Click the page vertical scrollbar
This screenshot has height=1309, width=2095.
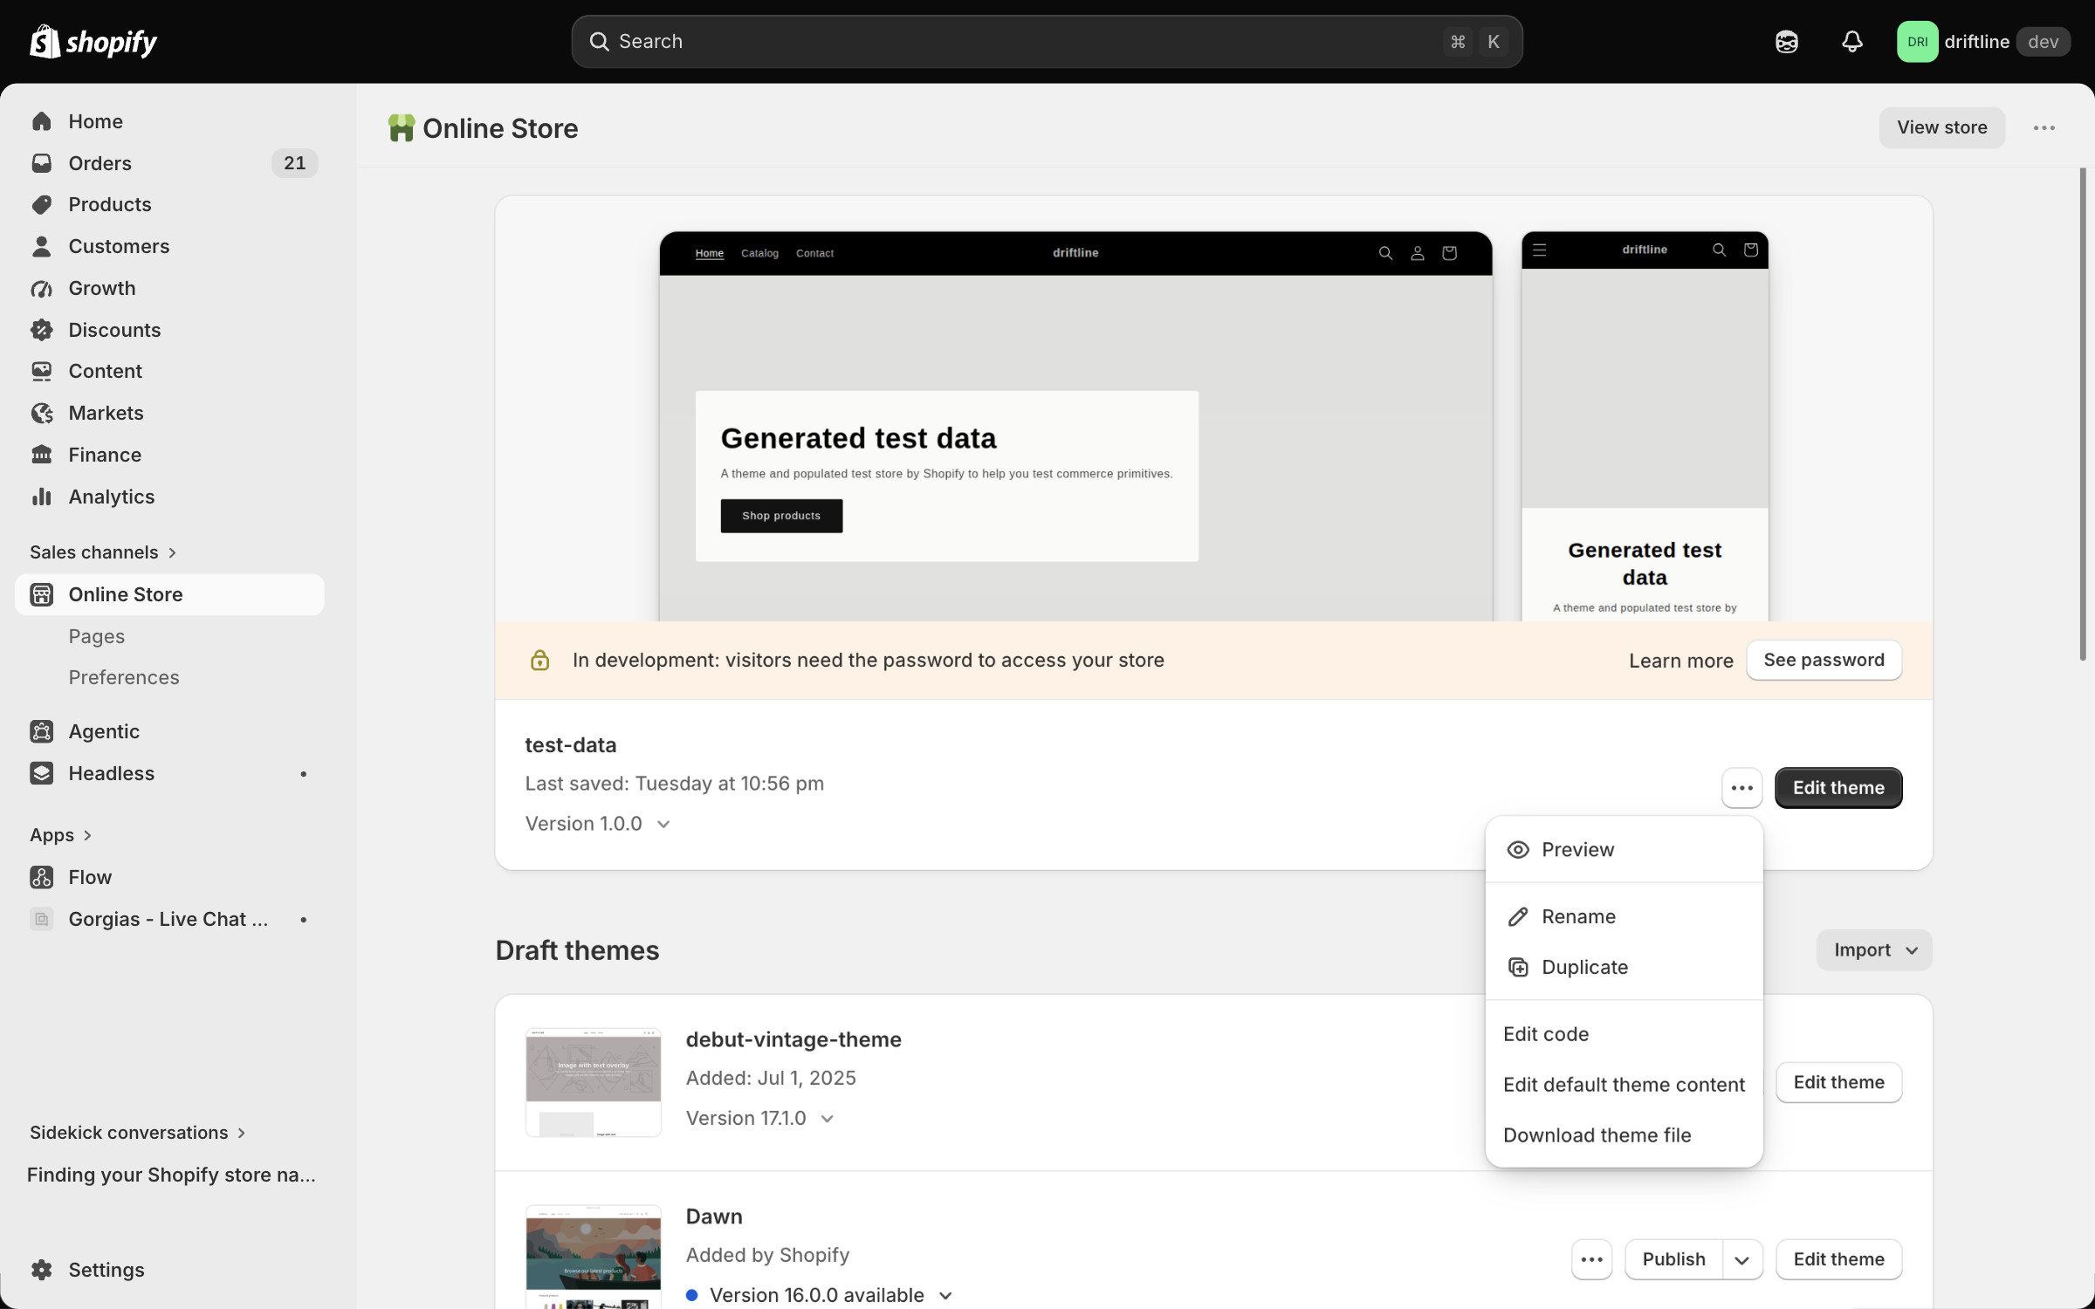(x=2083, y=414)
